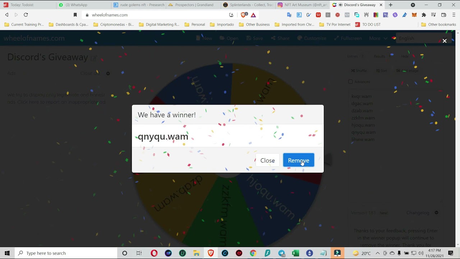Open Opera browser from taskbar
This screenshot has width=460, height=259.
point(154,253)
